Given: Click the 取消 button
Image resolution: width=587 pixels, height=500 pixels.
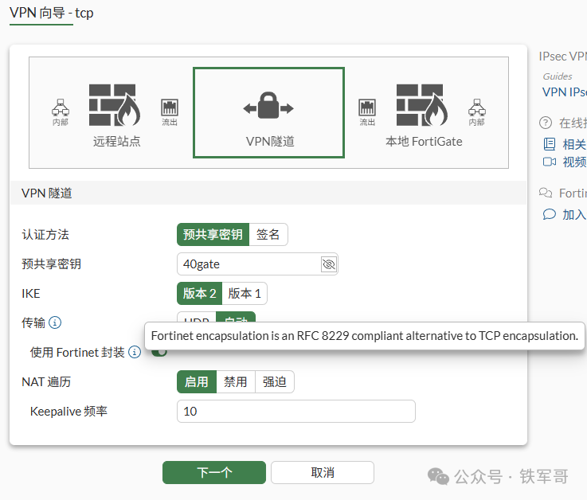Looking at the screenshot, I should click(x=323, y=472).
